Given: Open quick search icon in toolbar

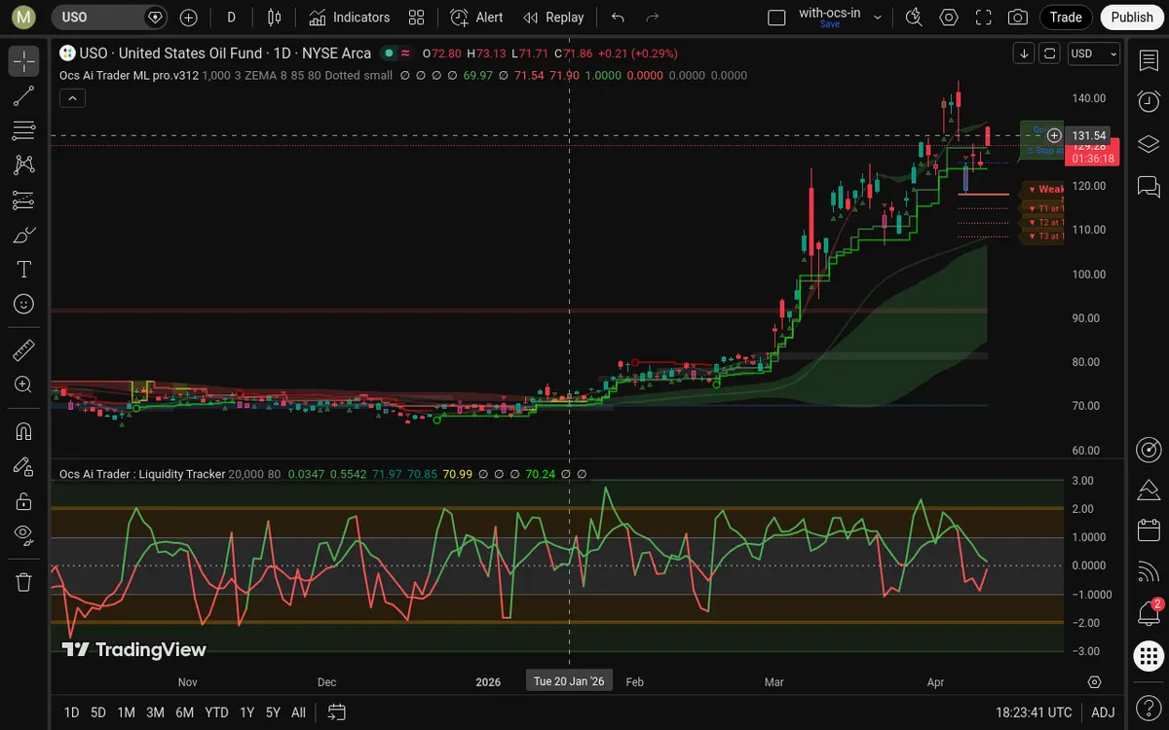Looking at the screenshot, I should click(913, 18).
